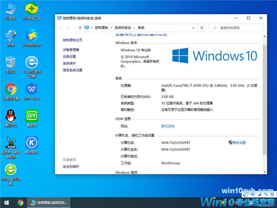Open 远程设置 link
277x208 pixels.
click(x=69, y=56)
